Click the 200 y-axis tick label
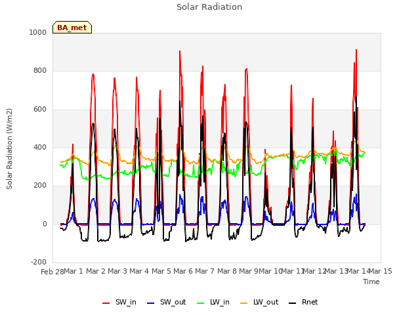Viewport: 420px width, 315px height. (40, 185)
